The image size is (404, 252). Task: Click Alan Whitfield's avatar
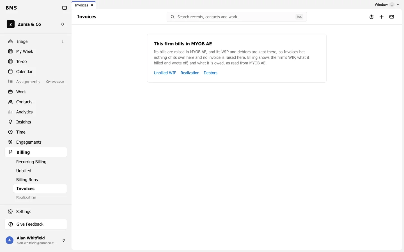click(x=10, y=240)
